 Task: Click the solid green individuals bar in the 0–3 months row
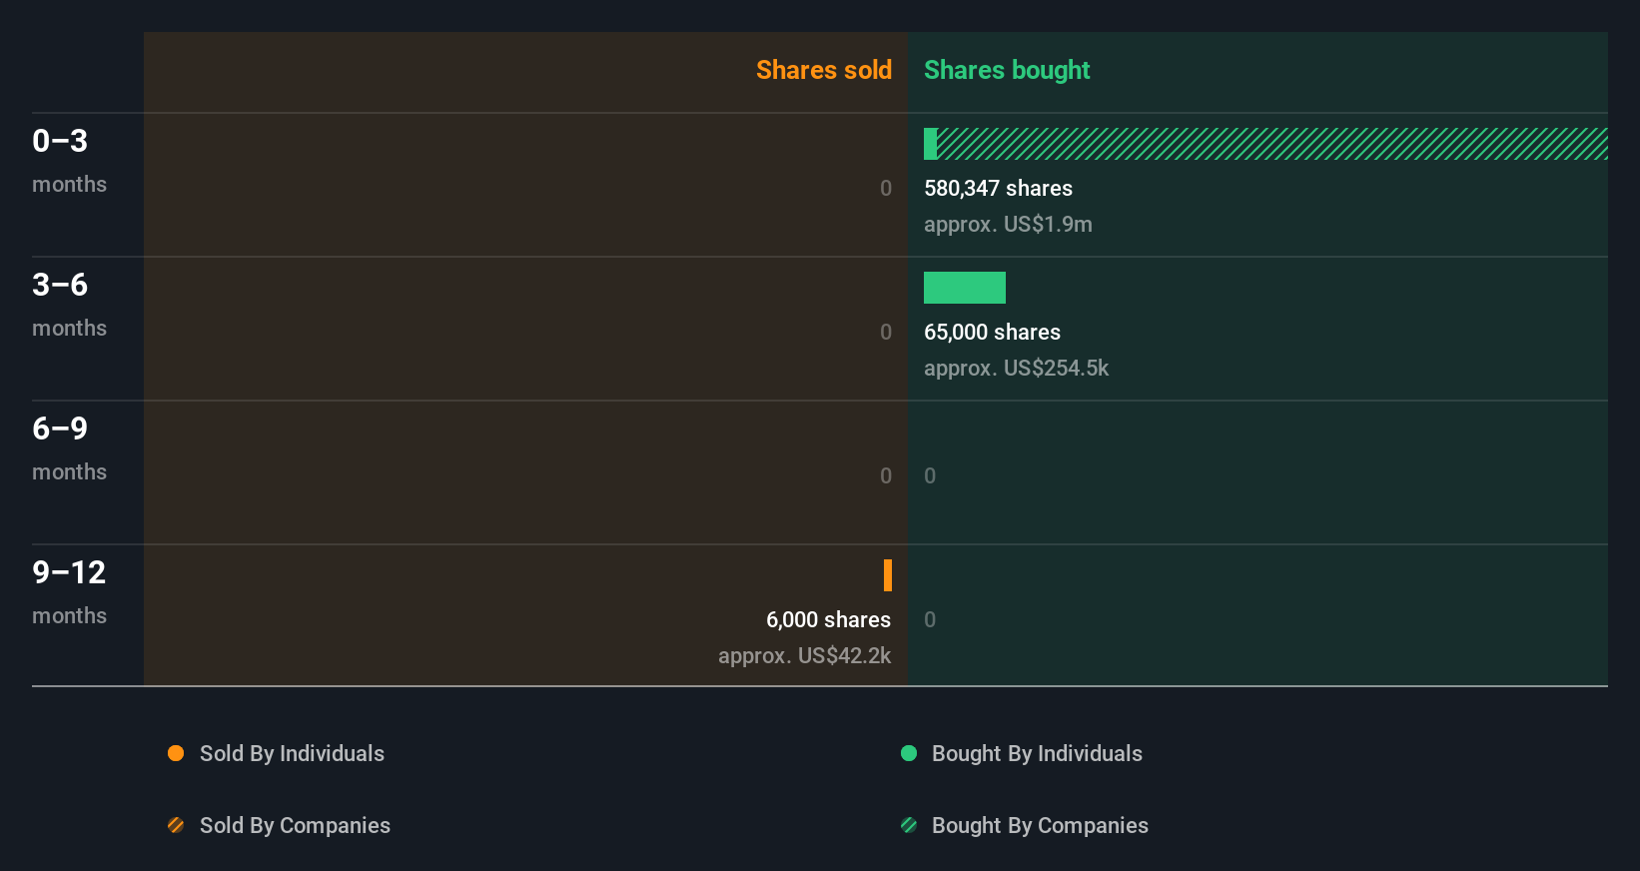tap(930, 144)
